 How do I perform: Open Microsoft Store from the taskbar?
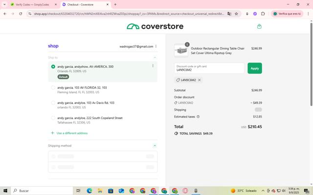pos(111,191)
